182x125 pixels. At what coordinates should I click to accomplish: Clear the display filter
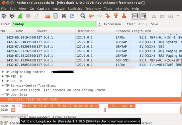[x=131, y=24]
